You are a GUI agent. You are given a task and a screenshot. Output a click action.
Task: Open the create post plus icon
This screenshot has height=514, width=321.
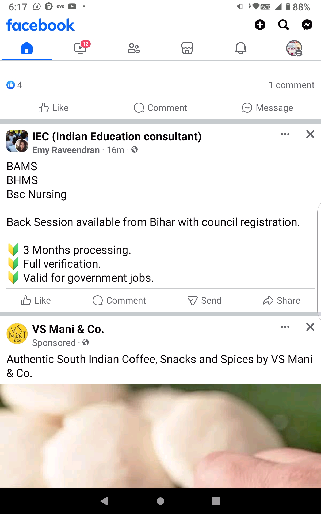(260, 25)
